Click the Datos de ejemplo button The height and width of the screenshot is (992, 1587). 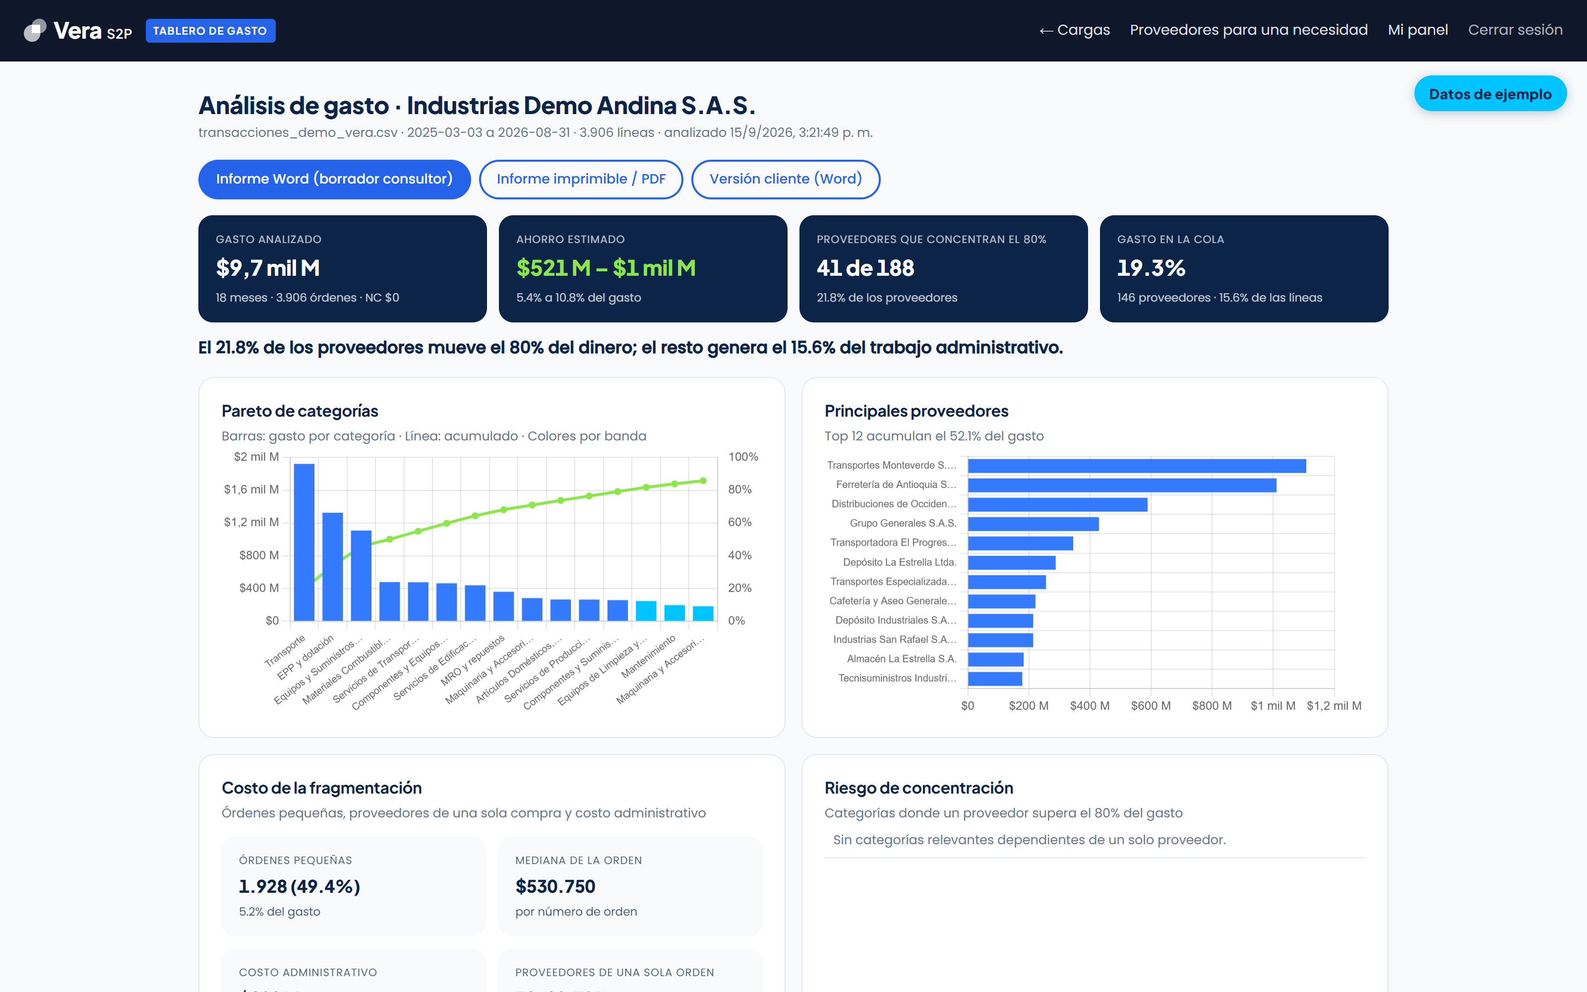(1490, 94)
